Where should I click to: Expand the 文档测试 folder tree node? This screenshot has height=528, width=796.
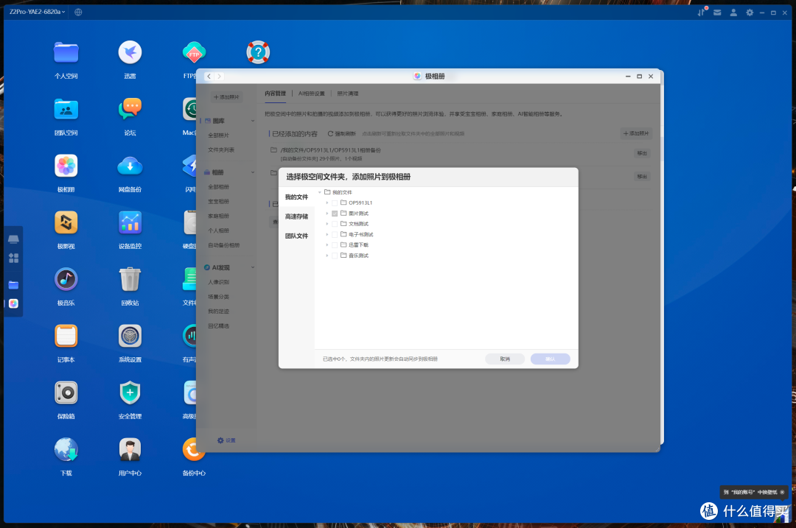tap(327, 223)
